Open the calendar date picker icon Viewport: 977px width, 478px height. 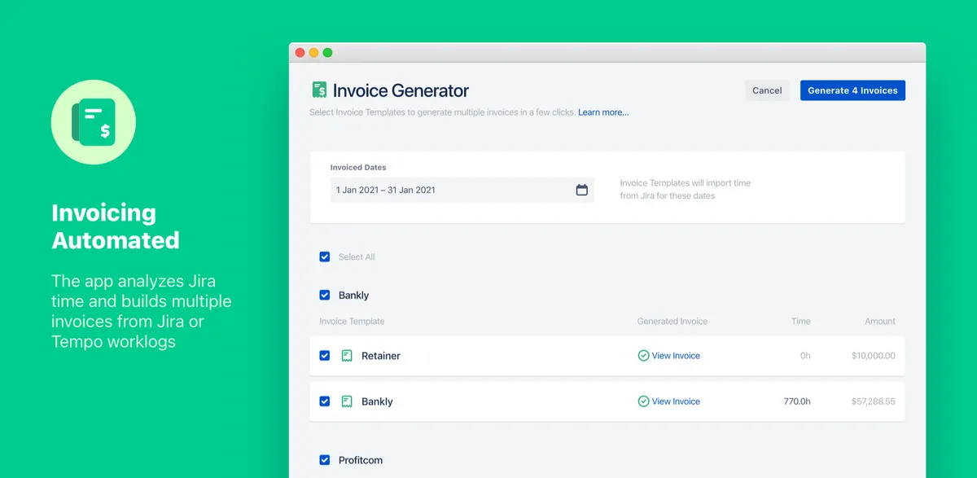pyautogui.click(x=582, y=190)
